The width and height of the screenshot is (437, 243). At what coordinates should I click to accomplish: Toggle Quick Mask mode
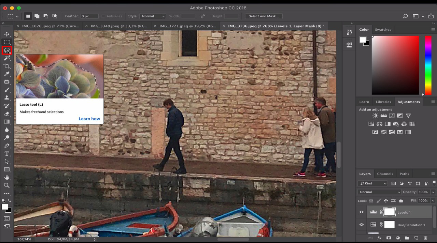click(6, 218)
